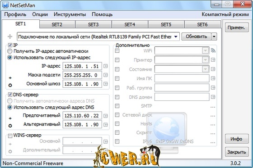Click the round icon beside Альтернативный DNS
Viewport: 253px width, 168px height.
pos(10,126)
